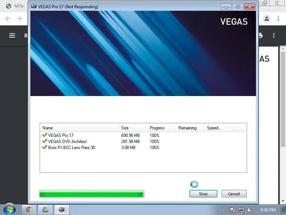Sort list by the Size column header
286x215 pixels.
click(x=133, y=128)
